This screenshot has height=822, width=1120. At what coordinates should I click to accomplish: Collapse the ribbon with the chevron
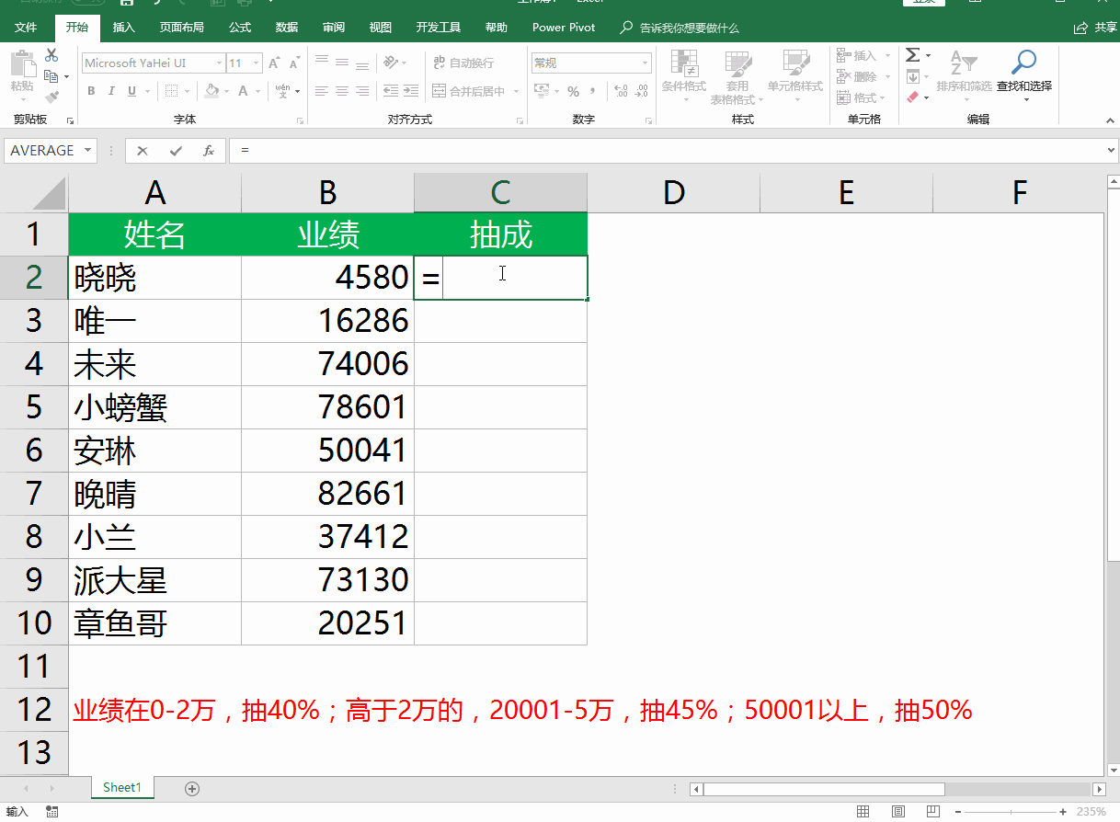(x=1108, y=120)
